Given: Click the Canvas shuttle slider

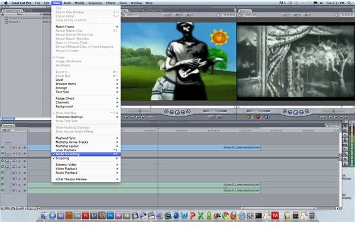Looking at the screenshot, I should coord(334,111).
